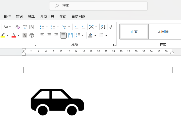Image resolution: width=181 pixels, height=124 pixels.
Task: Expand the line spacing dropdown
Action: [82, 35]
